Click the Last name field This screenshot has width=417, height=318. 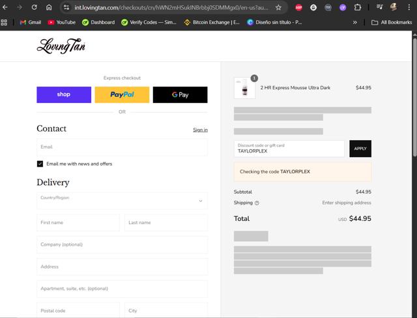pyautogui.click(x=166, y=223)
